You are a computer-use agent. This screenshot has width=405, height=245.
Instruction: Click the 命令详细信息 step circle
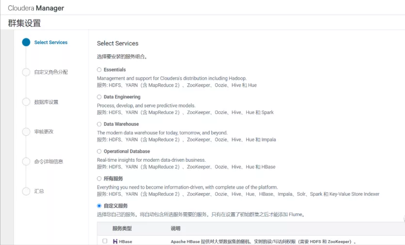(x=26, y=161)
